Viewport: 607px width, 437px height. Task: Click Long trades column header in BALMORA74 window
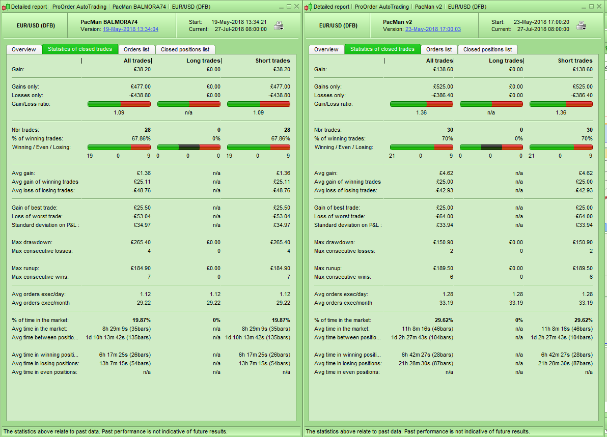(x=203, y=61)
